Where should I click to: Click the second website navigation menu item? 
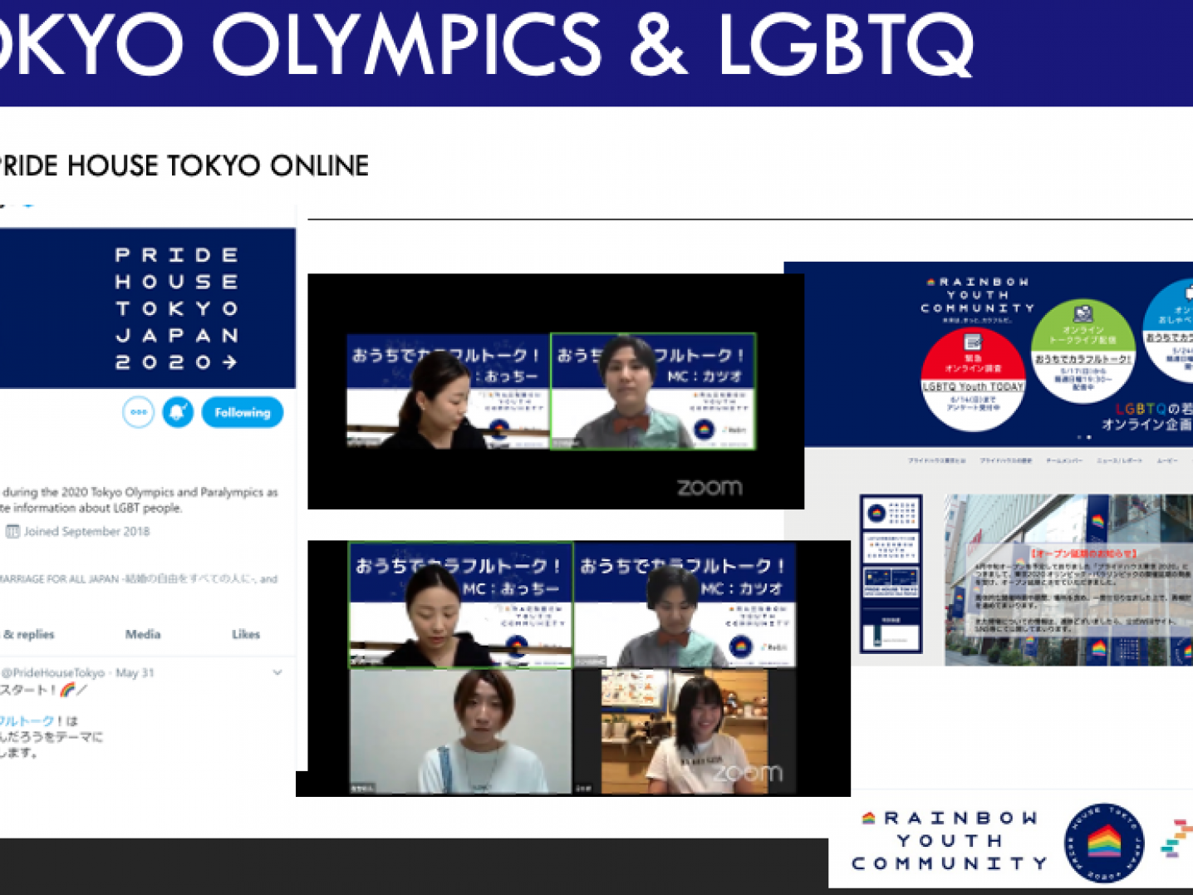click(1005, 460)
